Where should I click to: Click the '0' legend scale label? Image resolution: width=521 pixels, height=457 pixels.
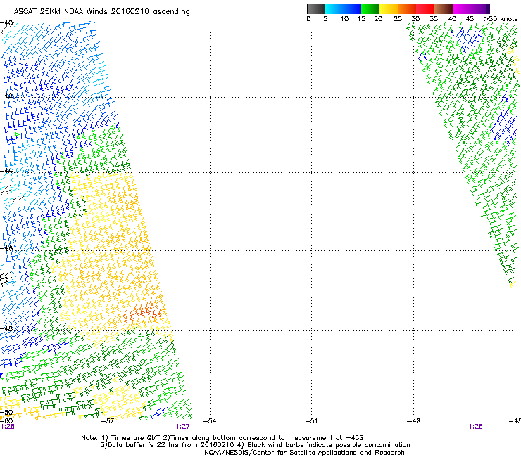tap(308, 19)
